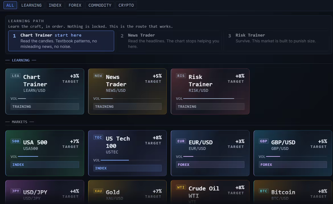Select the EUR/USD market card title
Image resolution: width=333 pixels, height=204 pixels.
click(200, 142)
